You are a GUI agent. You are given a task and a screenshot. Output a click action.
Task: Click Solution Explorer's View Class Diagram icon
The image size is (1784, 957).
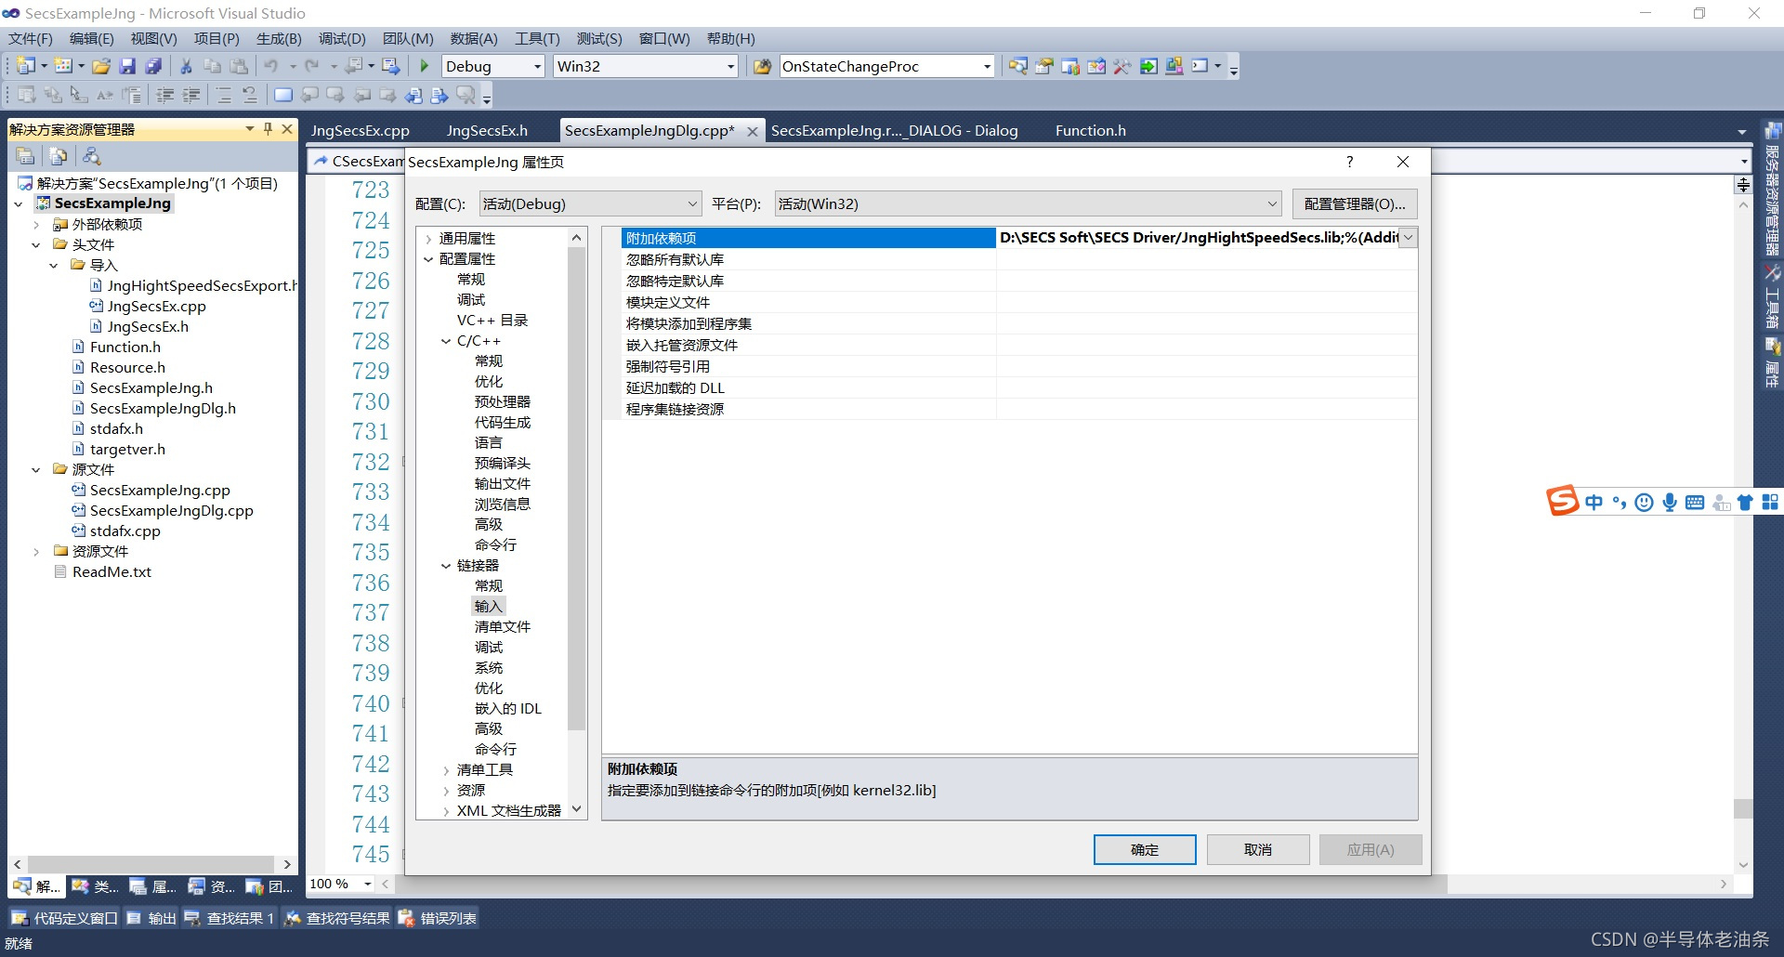click(91, 156)
